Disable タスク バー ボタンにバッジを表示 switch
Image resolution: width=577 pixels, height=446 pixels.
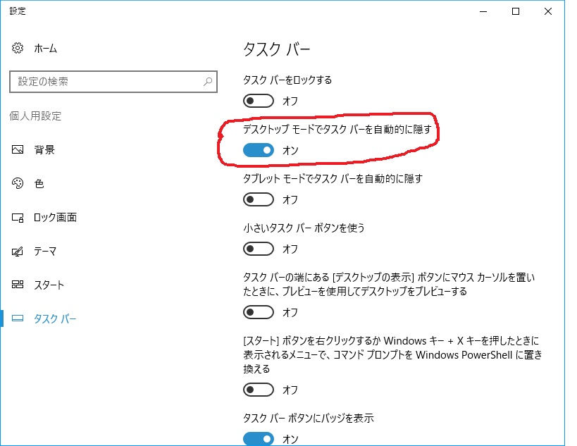(x=259, y=439)
